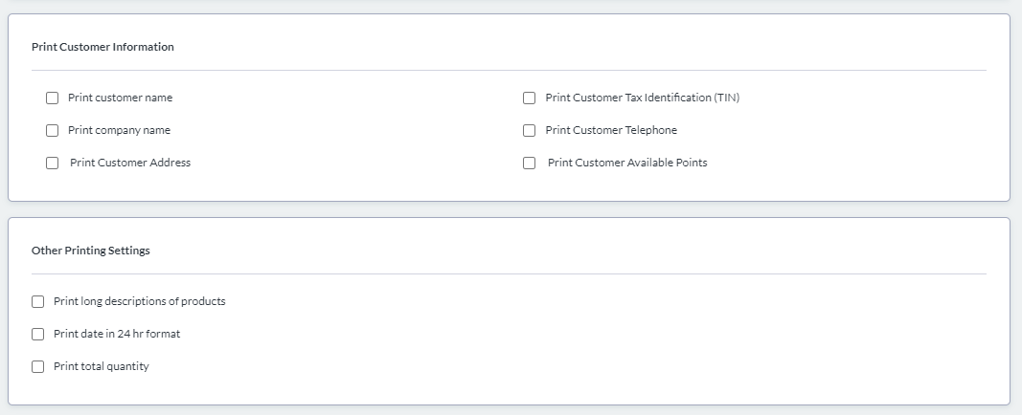Toggle the Print total quantity checkbox
1022x415 pixels.
(38, 366)
